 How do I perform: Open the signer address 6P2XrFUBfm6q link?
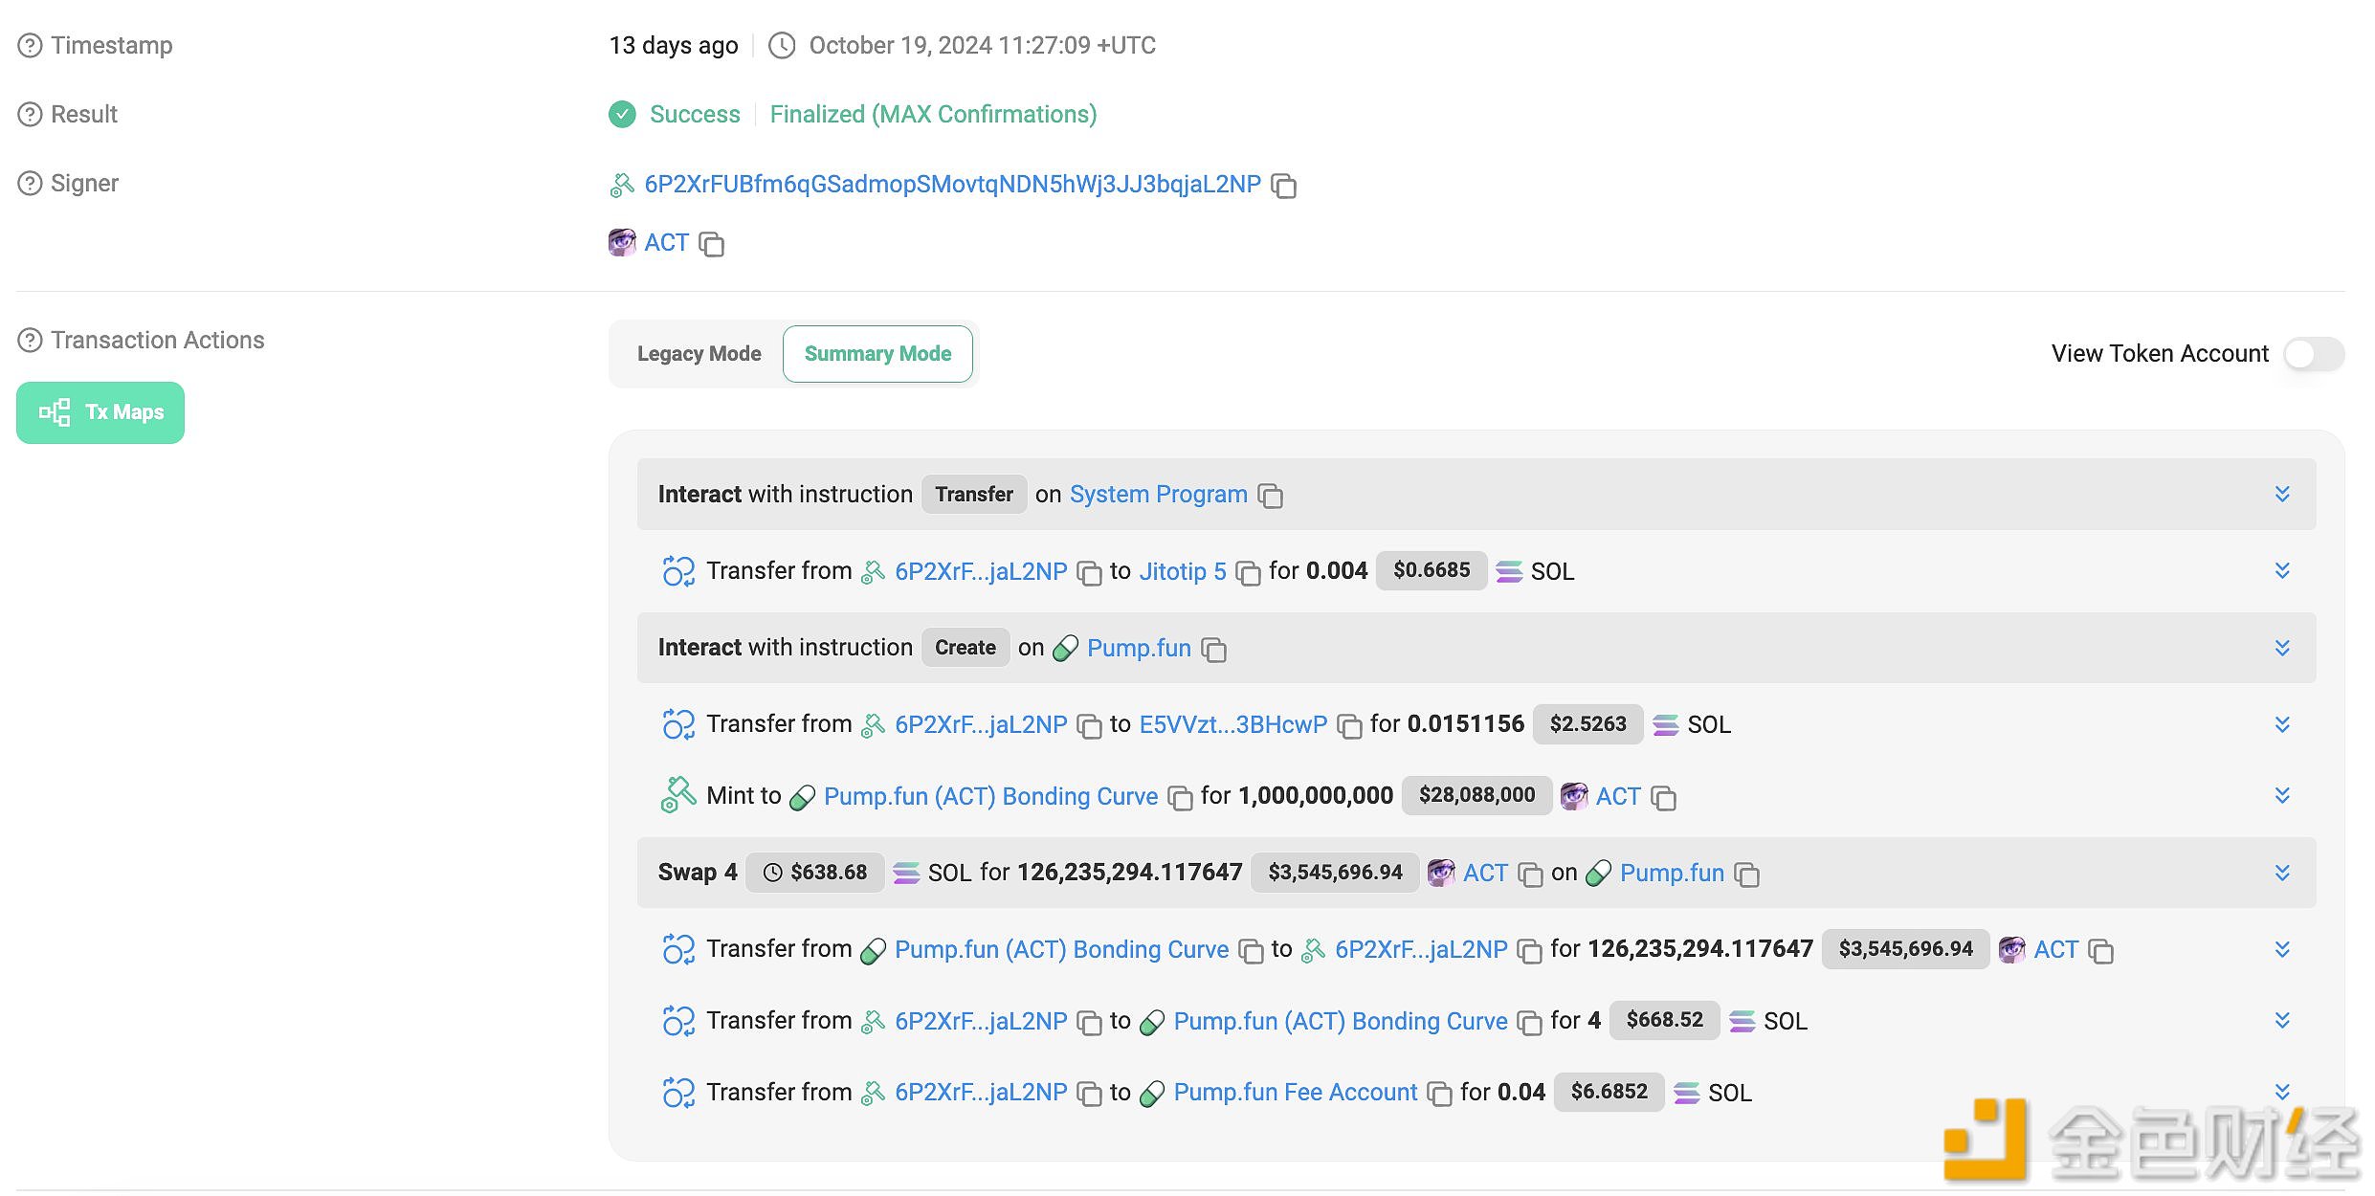(x=952, y=185)
